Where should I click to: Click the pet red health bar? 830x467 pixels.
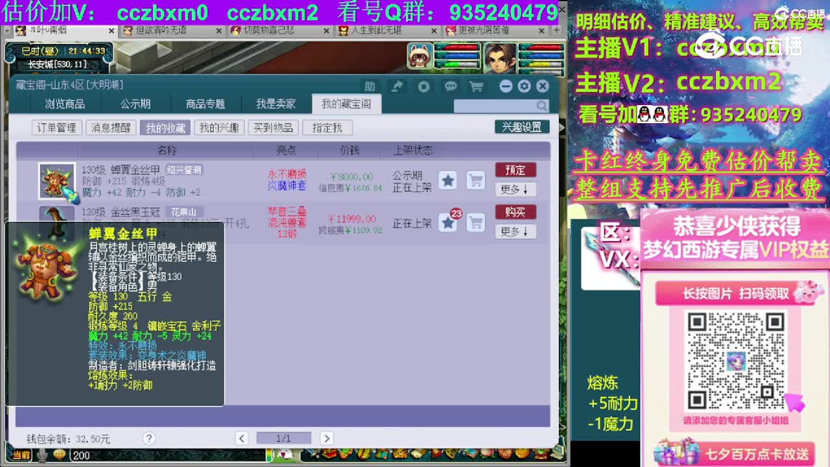click(x=457, y=47)
